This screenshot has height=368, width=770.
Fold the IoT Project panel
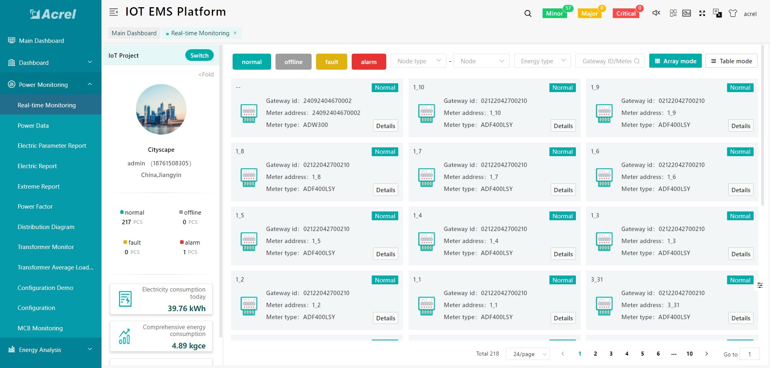[x=206, y=74]
